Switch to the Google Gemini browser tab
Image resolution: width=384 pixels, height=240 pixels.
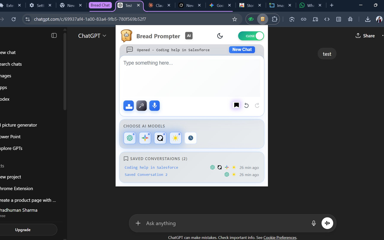pos(220,5)
